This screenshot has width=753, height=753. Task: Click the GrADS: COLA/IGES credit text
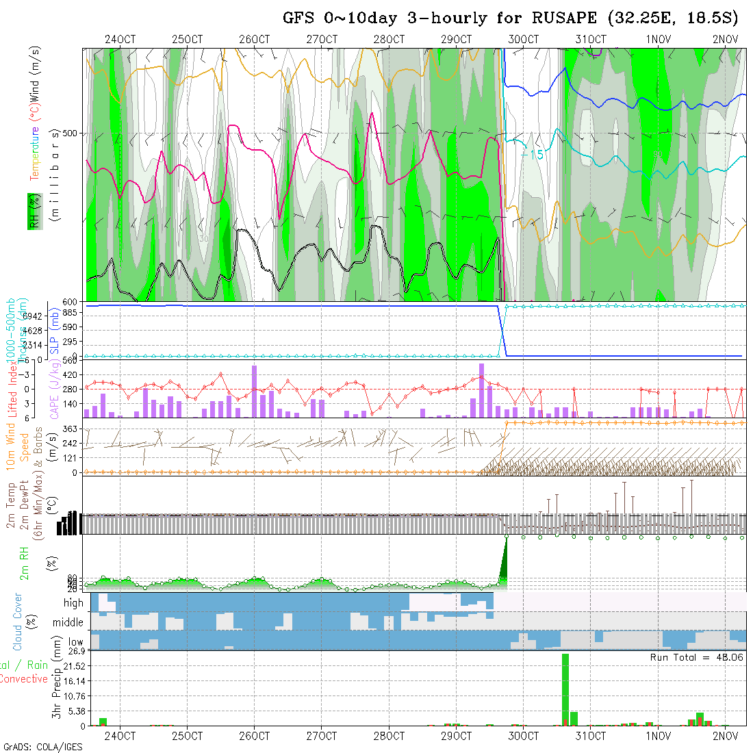click(x=42, y=747)
